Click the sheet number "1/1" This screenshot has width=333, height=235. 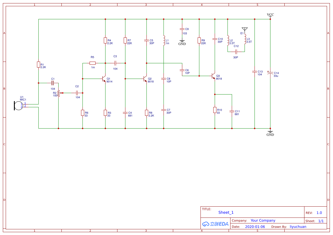tap(321, 221)
